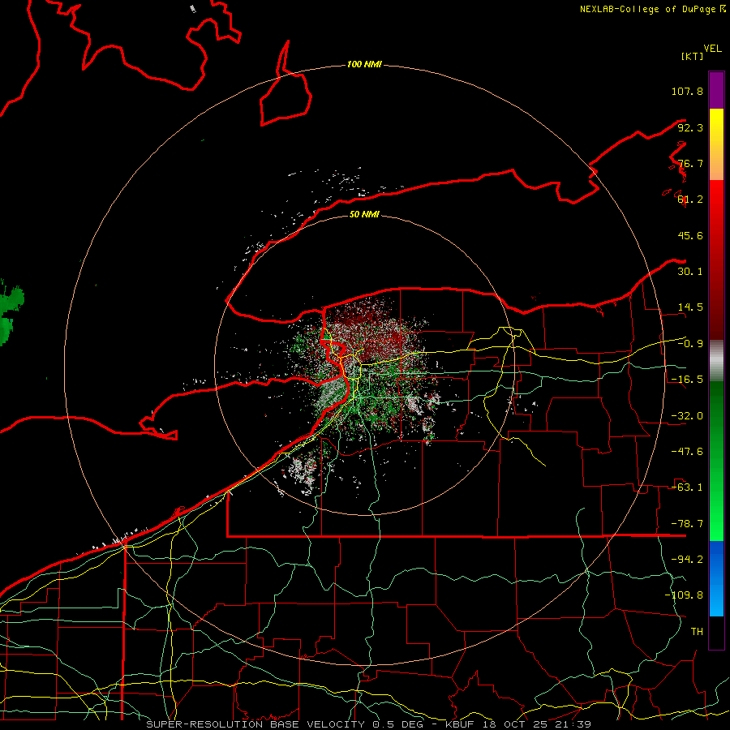Click the -16.5 velocity scale value

687,380
